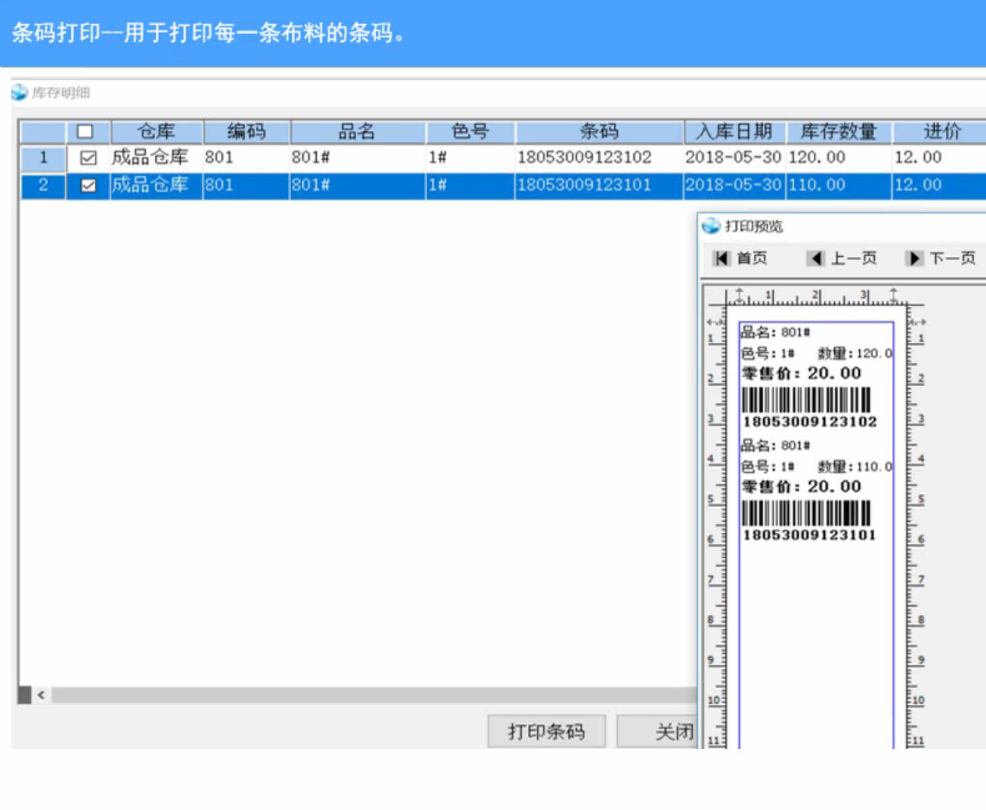Click the first 零售价: 20.00 label in preview
The width and height of the screenshot is (986, 810).
click(x=801, y=373)
